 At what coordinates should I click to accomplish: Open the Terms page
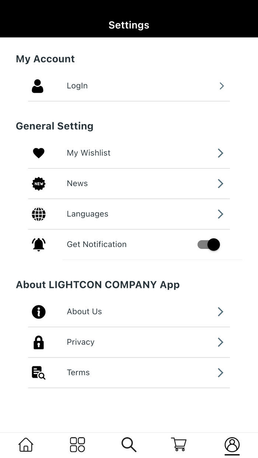tap(78, 373)
